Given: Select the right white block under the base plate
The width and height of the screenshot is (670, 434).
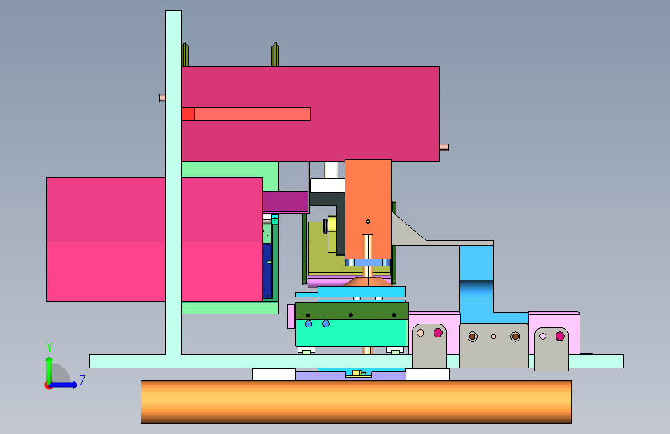Looking at the screenshot, I should coord(427,375).
